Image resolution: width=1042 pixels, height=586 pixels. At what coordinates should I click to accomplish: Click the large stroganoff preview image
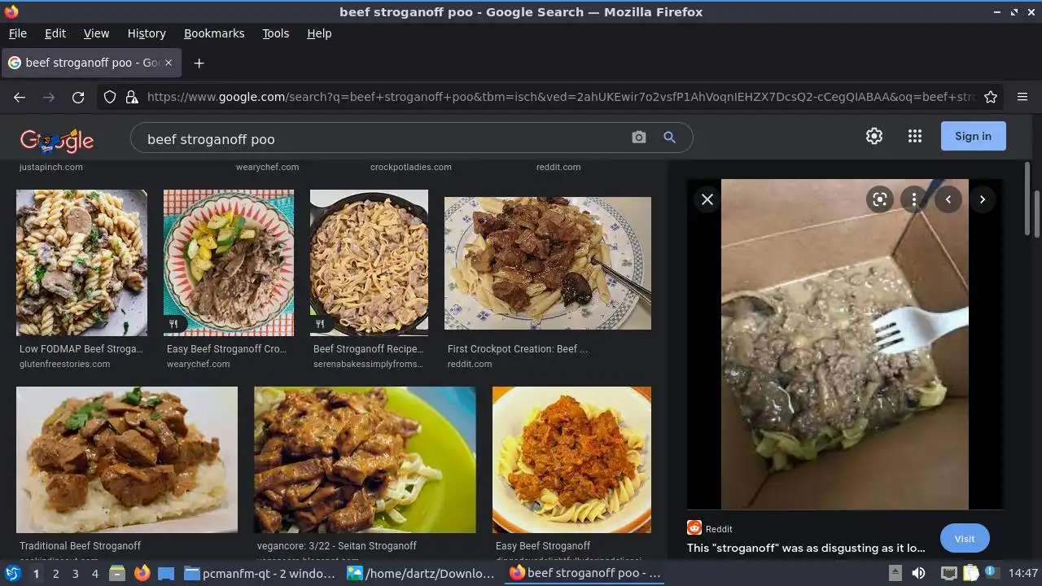tap(845, 344)
